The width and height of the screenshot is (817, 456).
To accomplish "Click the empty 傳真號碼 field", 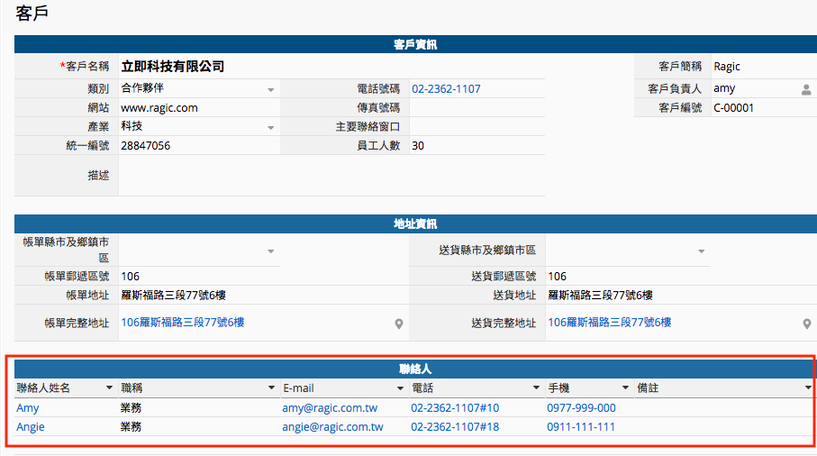I will pos(477,108).
